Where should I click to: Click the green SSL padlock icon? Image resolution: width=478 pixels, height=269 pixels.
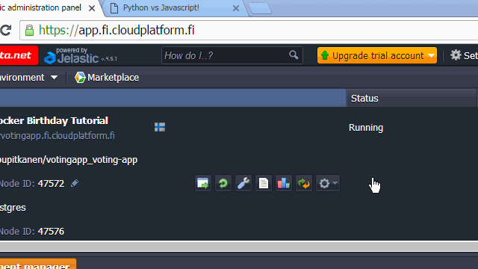[x=30, y=30]
